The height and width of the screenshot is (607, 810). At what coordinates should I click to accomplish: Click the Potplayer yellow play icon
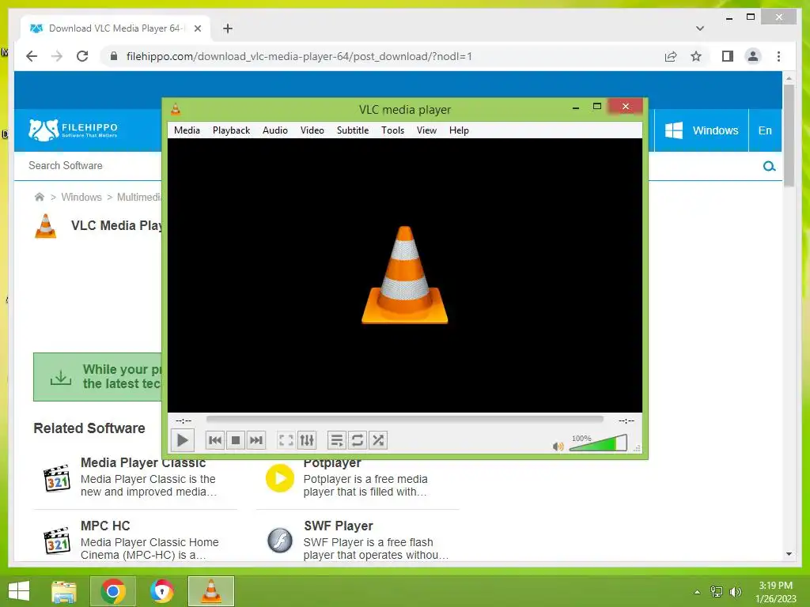(279, 478)
